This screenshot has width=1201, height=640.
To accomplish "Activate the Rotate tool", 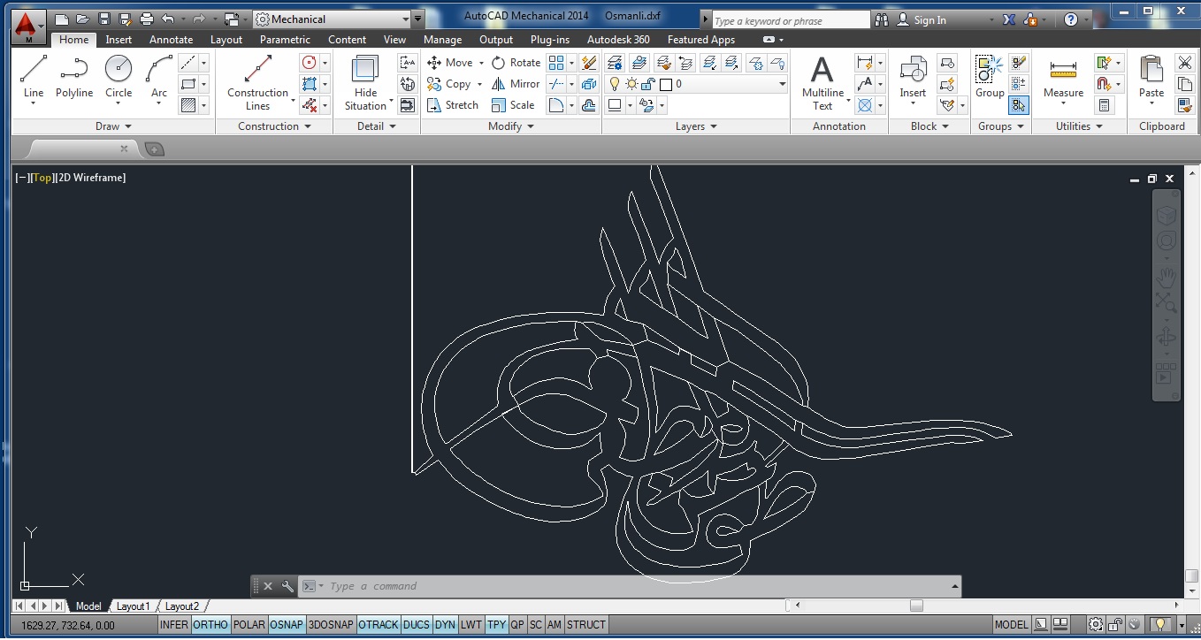I will [516, 63].
